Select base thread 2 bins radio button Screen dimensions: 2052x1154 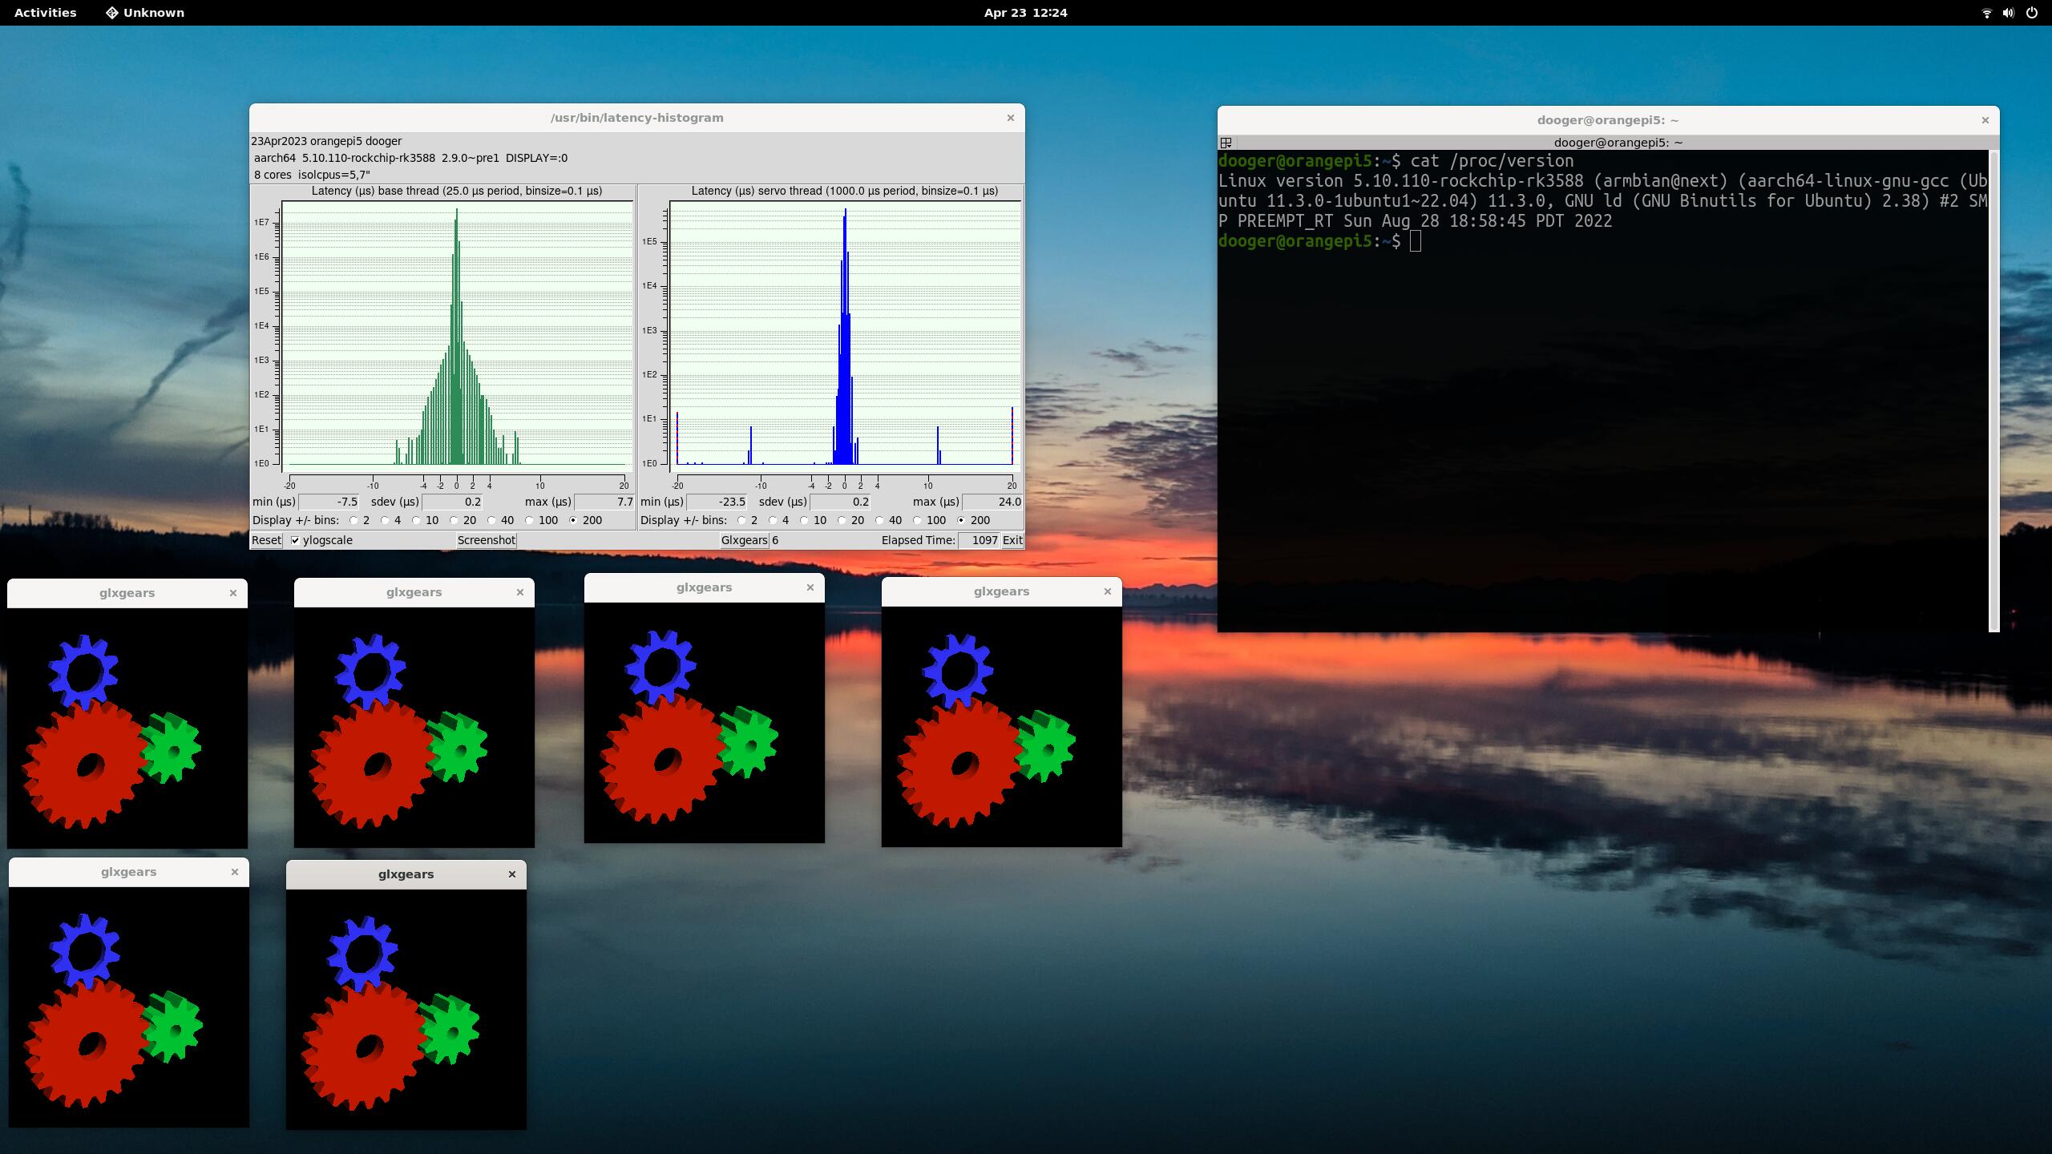pyautogui.click(x=354, y=520)
